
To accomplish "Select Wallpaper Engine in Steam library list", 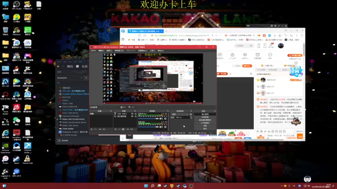I will [x=73, y=132].
